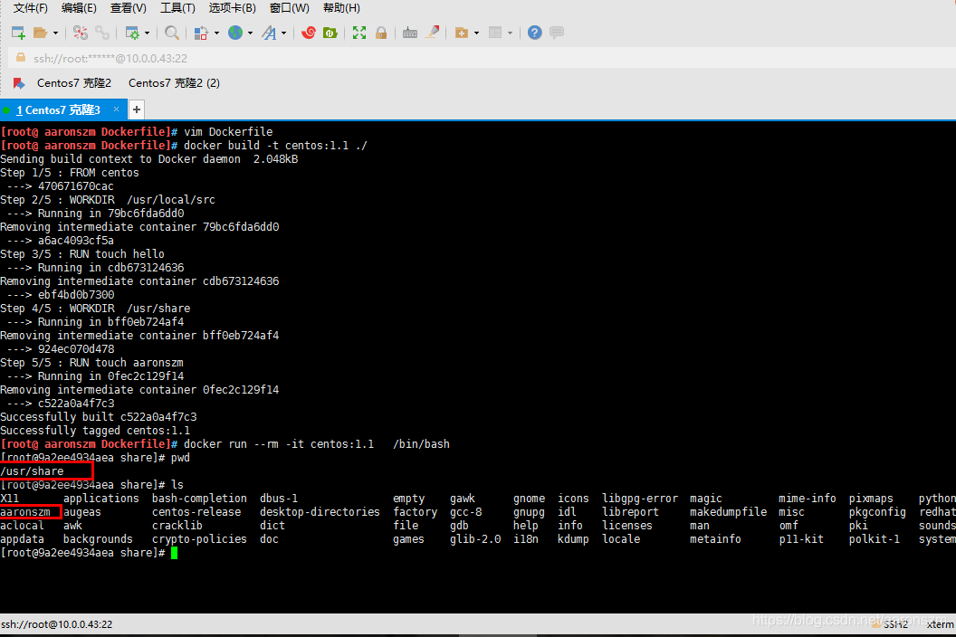This screenshot has height=637, width=956.
Task: Click the Disconnect icon
Action: point(81,33)
